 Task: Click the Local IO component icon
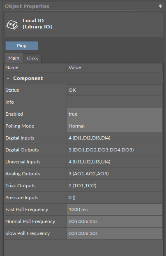click(12, 25)
